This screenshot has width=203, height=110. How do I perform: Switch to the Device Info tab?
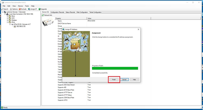coord(45,12)
